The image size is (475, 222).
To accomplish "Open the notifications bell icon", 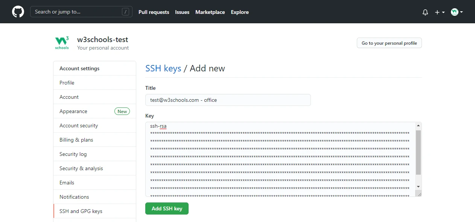I will click(425, 12).
